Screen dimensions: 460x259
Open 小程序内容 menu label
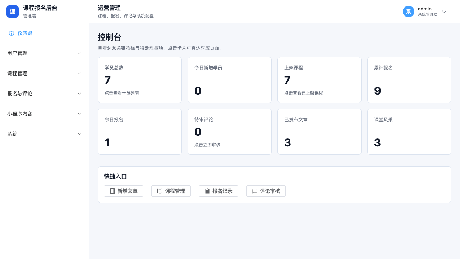pos(20,114)
